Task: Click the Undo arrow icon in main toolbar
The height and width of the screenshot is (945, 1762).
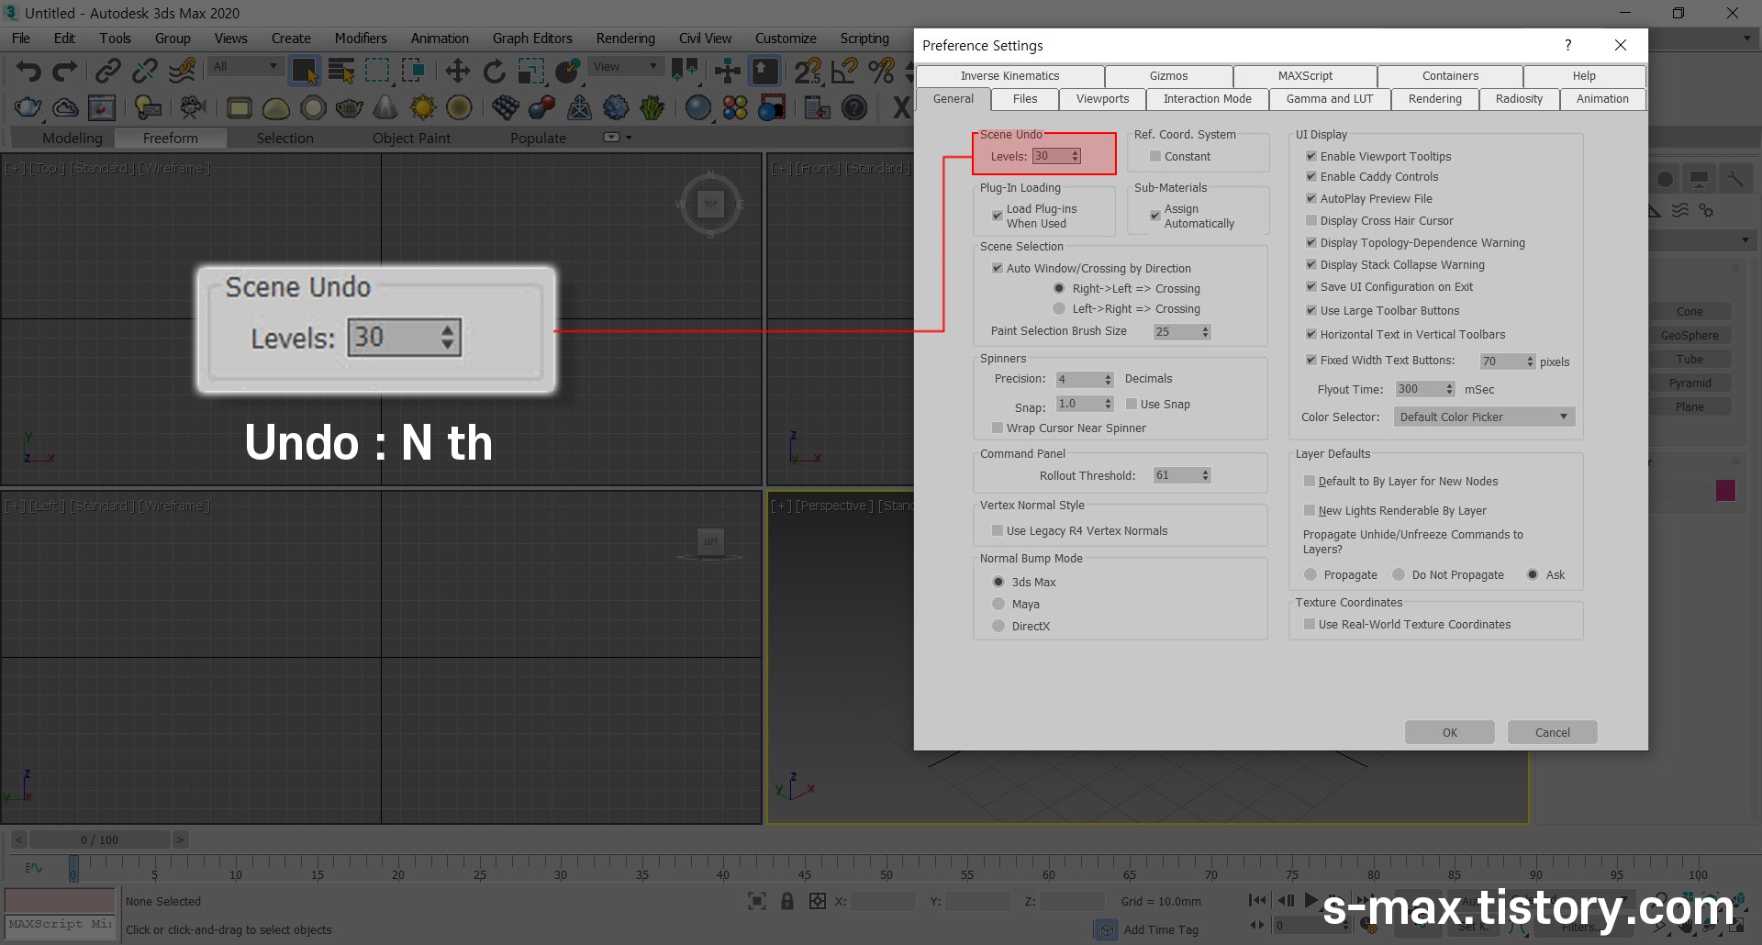Action: tap(28, 71)
